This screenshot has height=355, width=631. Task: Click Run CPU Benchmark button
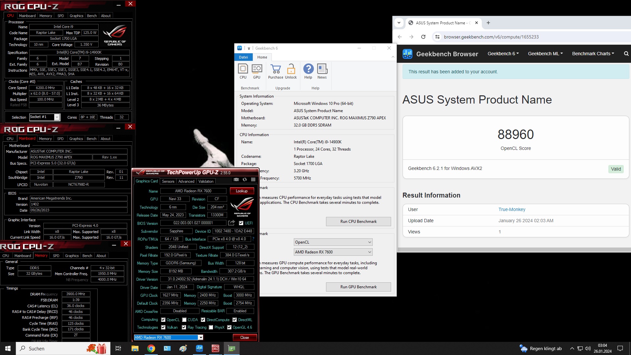(358, 222)
